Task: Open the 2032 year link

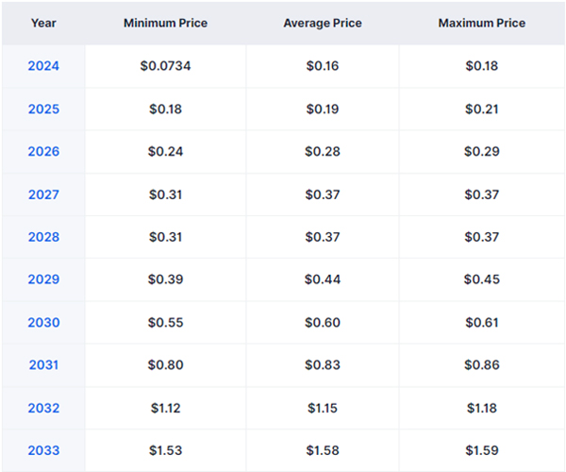Action: click(x=43, y=408)
